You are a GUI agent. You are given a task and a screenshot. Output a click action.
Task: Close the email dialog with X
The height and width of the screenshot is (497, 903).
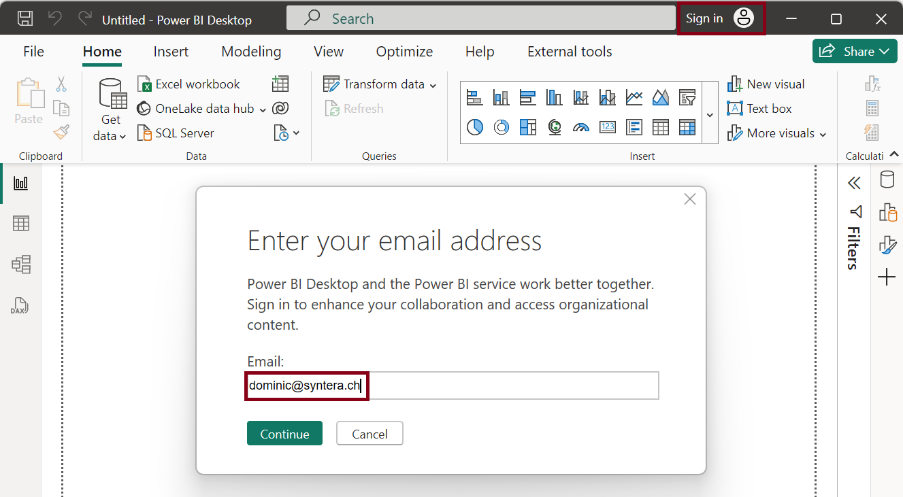tap(690, 199)
